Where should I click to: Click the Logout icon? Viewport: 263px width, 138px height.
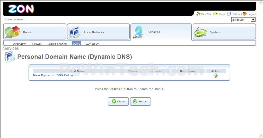click(x=245, y=14)
